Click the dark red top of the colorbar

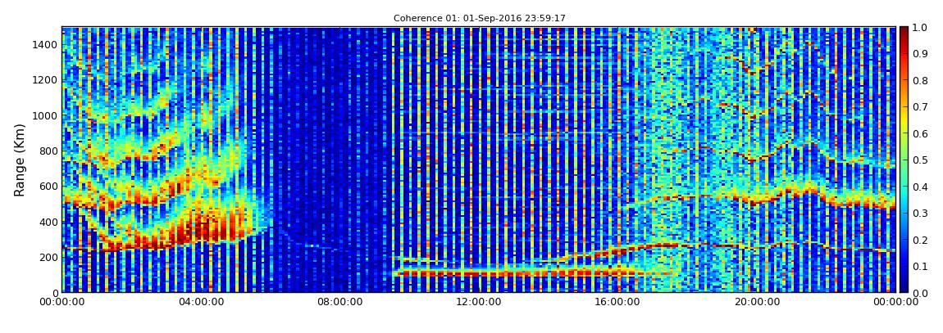904,33
